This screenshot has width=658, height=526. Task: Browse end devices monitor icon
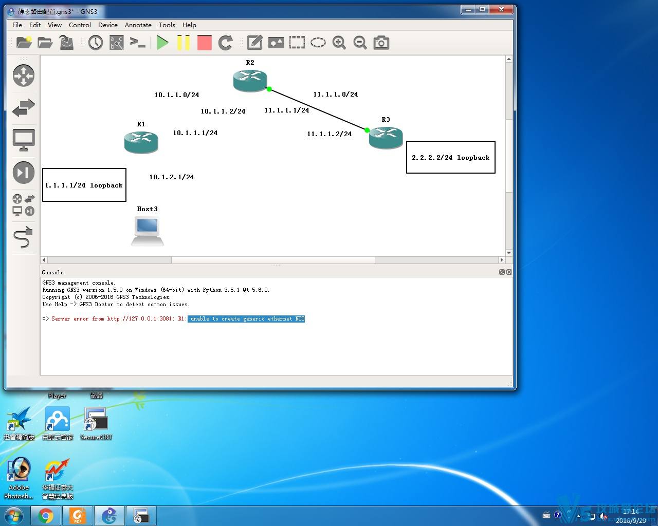coord(24,140)
